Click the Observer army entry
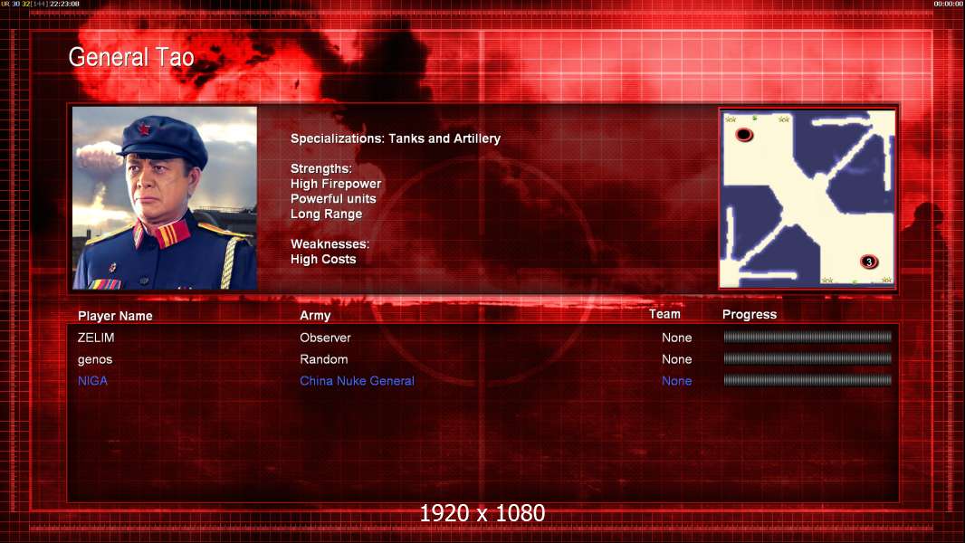Image resolution: width=965 pixels, height=543 pixels. pyautogui.click(x=325, y=338)
